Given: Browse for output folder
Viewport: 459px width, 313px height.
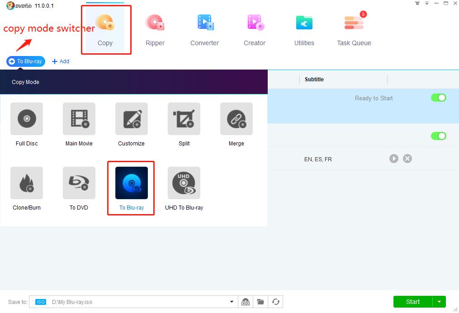Looking at the screenshot, I should 260,302.
